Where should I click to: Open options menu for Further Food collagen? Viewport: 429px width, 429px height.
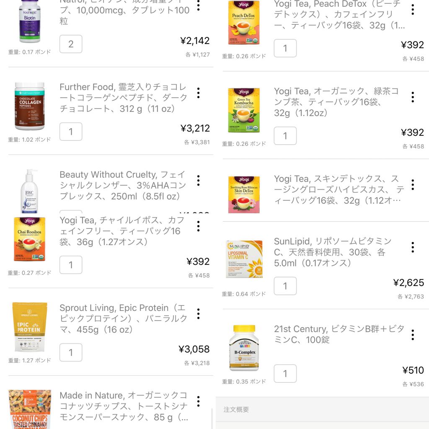click(198, 93)
